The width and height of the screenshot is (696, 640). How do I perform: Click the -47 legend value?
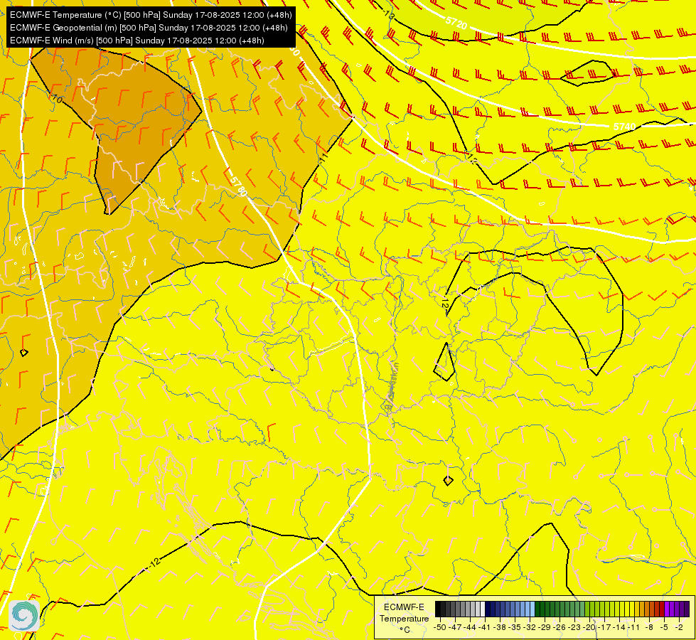coord(455,628)
